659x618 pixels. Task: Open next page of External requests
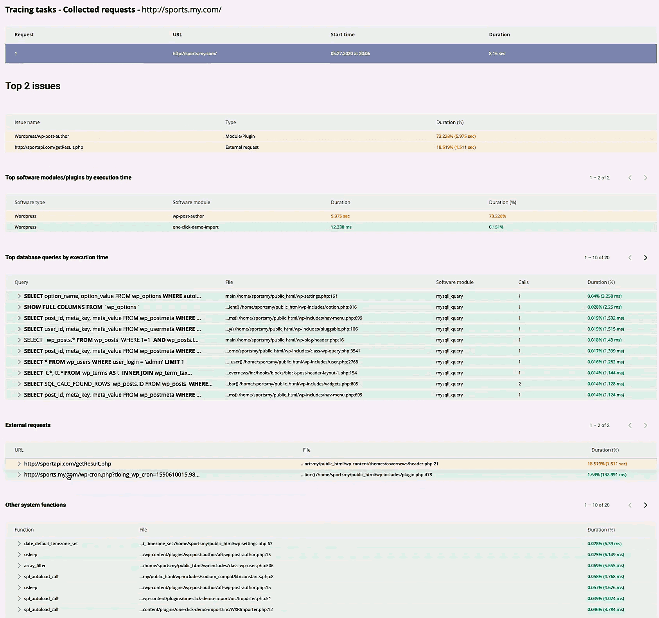point(646,425)
